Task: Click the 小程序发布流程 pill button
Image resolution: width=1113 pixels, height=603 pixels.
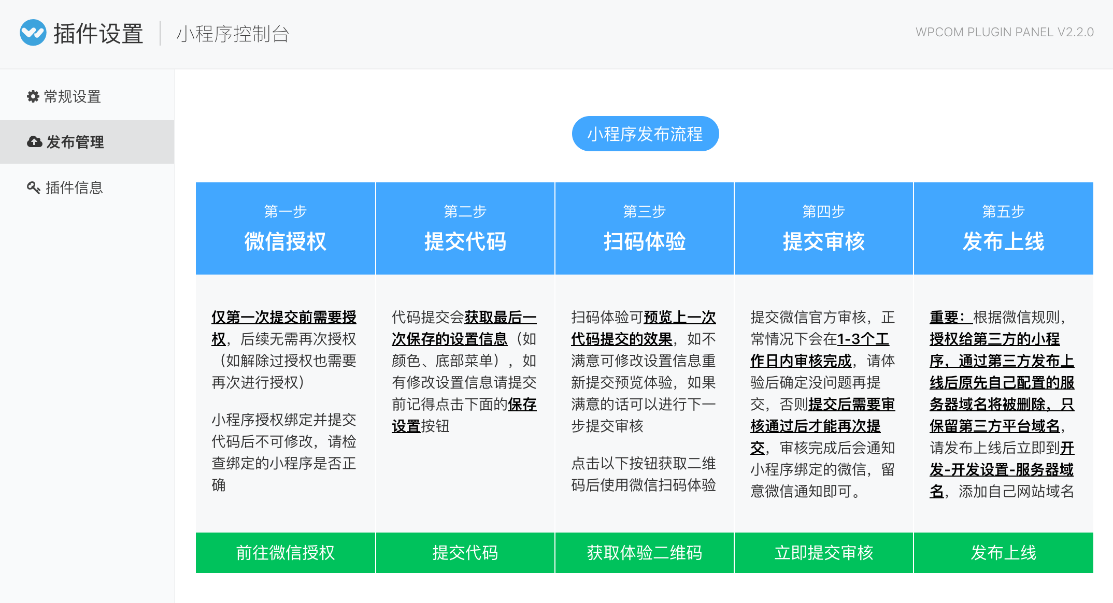Action: pos(645,134)
